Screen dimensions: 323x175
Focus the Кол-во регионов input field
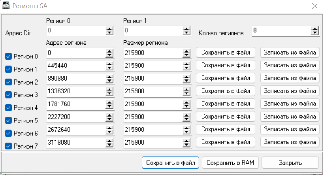coord(281,31)
